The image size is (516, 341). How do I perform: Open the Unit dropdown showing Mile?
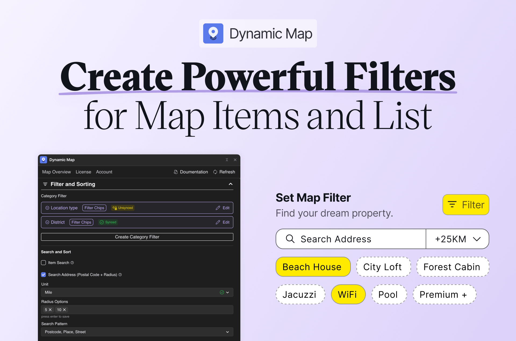pos(137,292)
